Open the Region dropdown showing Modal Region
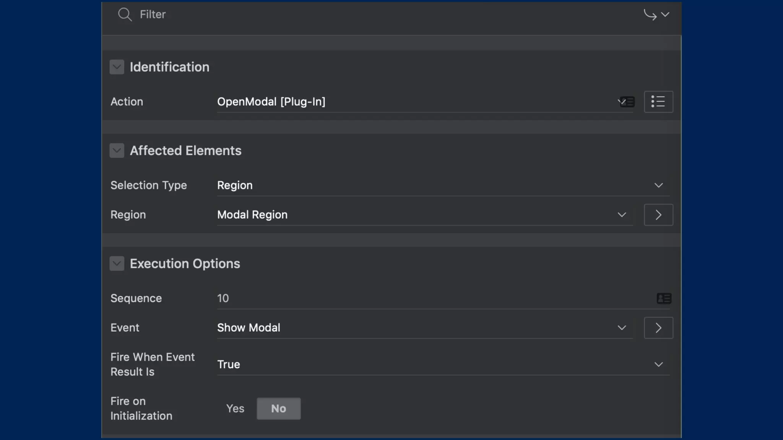The image size is (783, 440). 424,215
